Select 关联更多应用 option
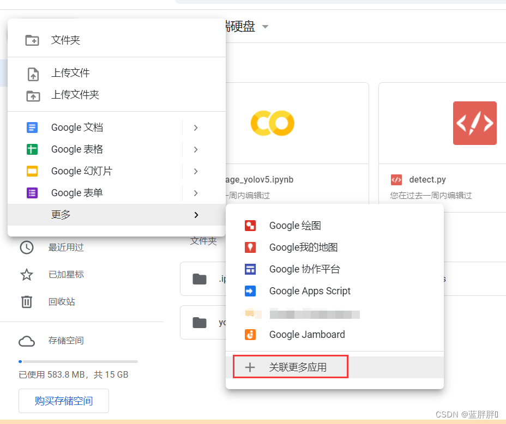Screen dimensions: 506x424 point(335,367)
